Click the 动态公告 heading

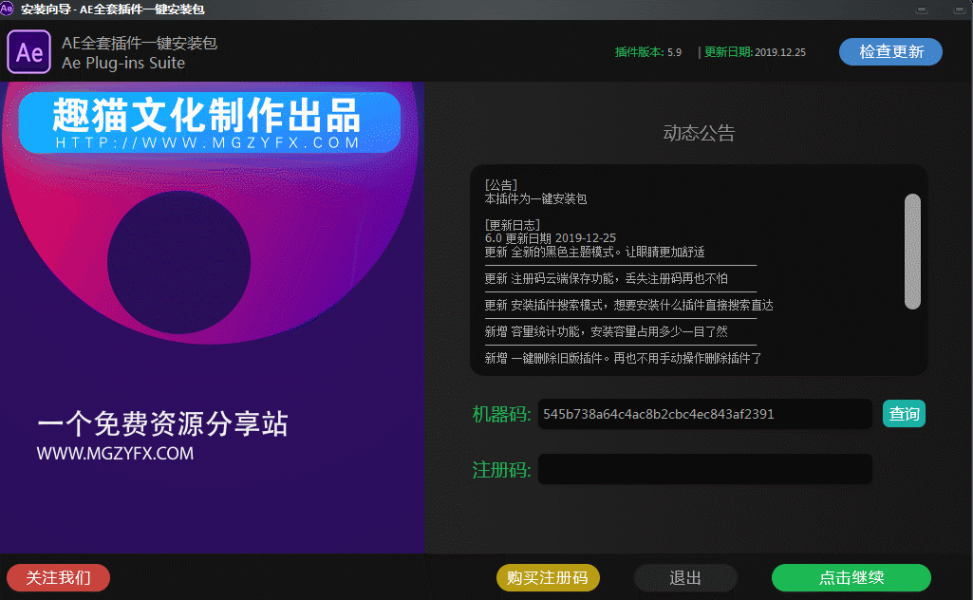coord(699,133)
